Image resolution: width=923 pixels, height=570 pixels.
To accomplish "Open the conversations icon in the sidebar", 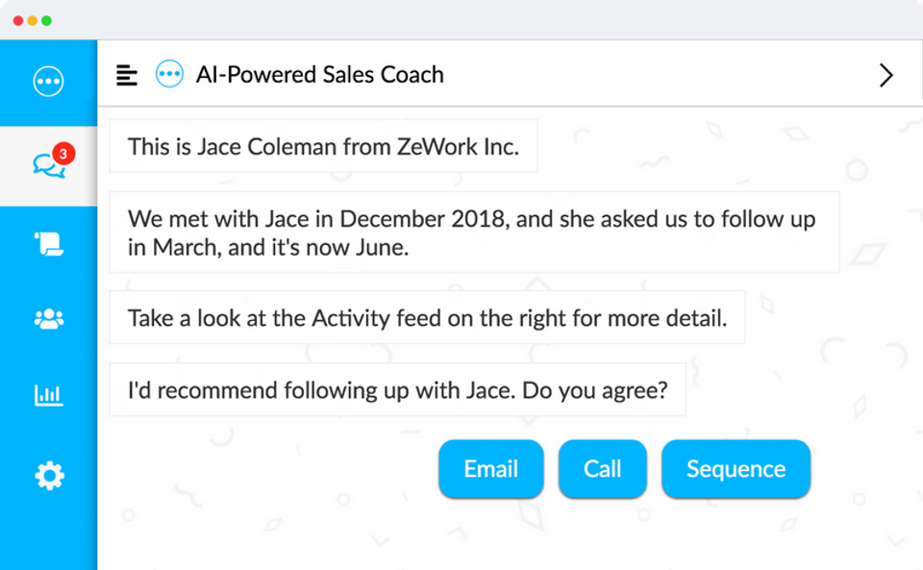I will (x=47, y=166).
